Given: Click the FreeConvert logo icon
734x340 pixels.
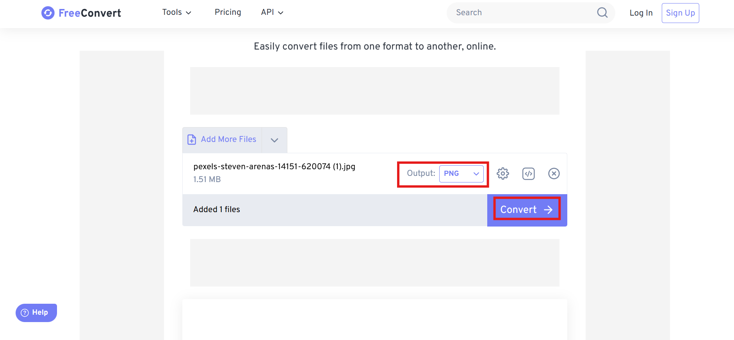Looking at the screenshot, I should coord(48,13).
